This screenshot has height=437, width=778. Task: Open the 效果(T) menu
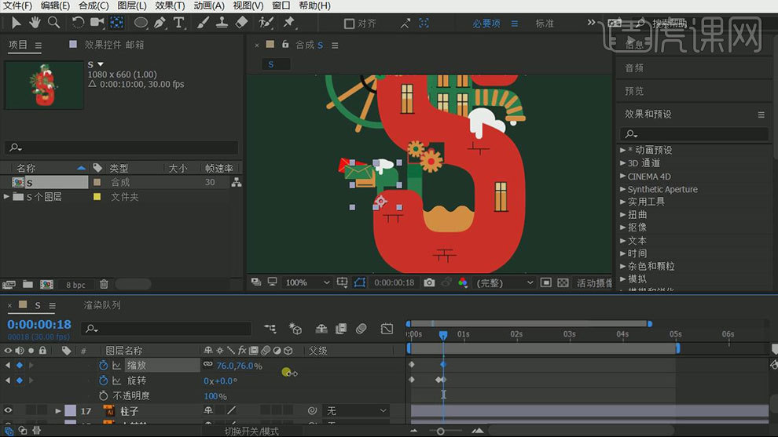170,5
